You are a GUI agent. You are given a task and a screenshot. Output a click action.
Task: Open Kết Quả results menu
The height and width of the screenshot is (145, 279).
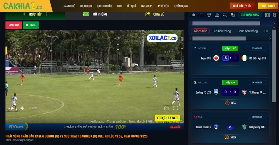click(x=131, y=6)
